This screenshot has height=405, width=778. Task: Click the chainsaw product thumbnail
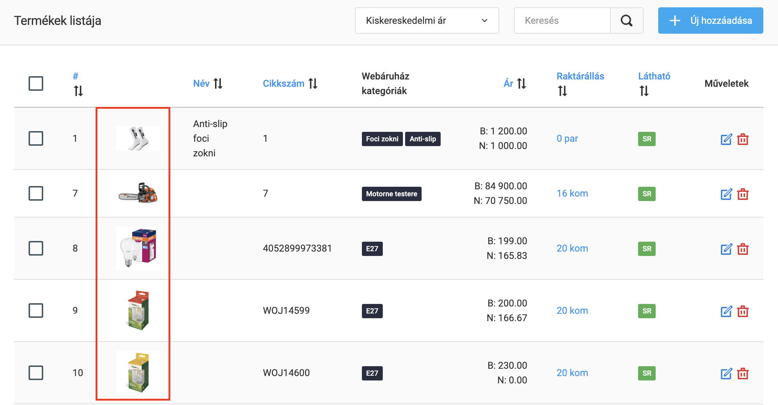(x=138, y=193)
